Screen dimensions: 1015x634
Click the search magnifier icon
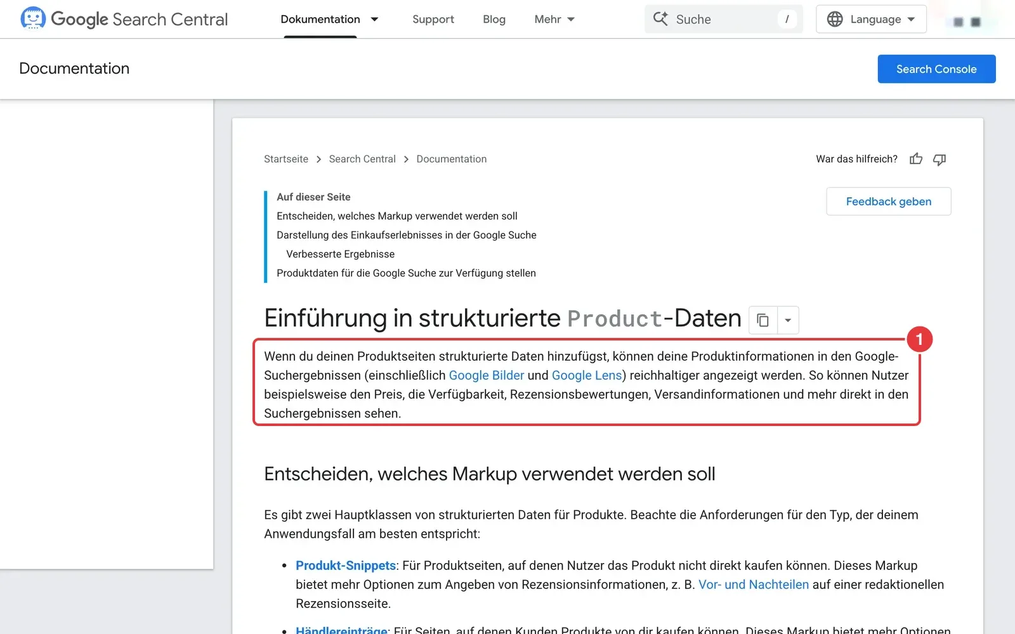tap(660, 19)
